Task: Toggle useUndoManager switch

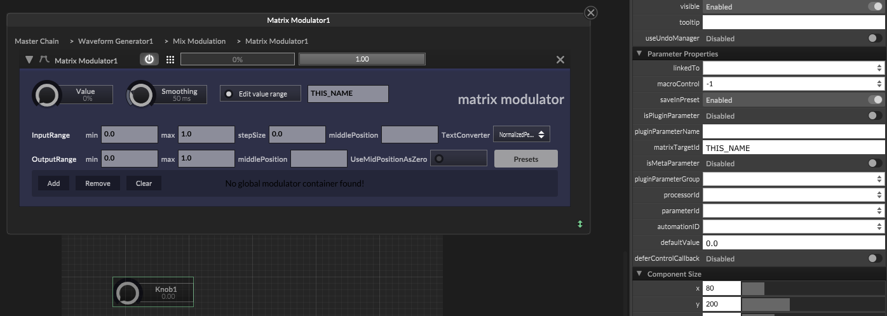Action: click(876, 38)
